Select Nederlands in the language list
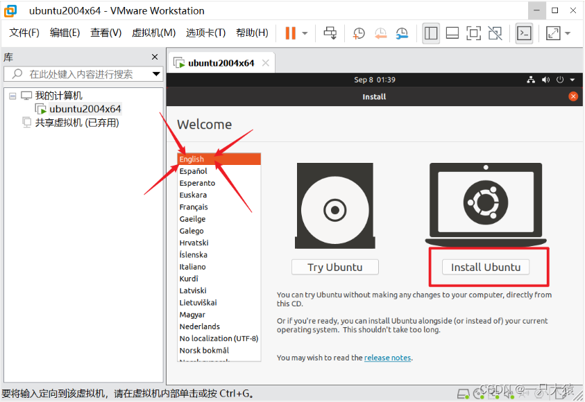The height and width of the screenshot is (402, 585). tap(219, 326)
